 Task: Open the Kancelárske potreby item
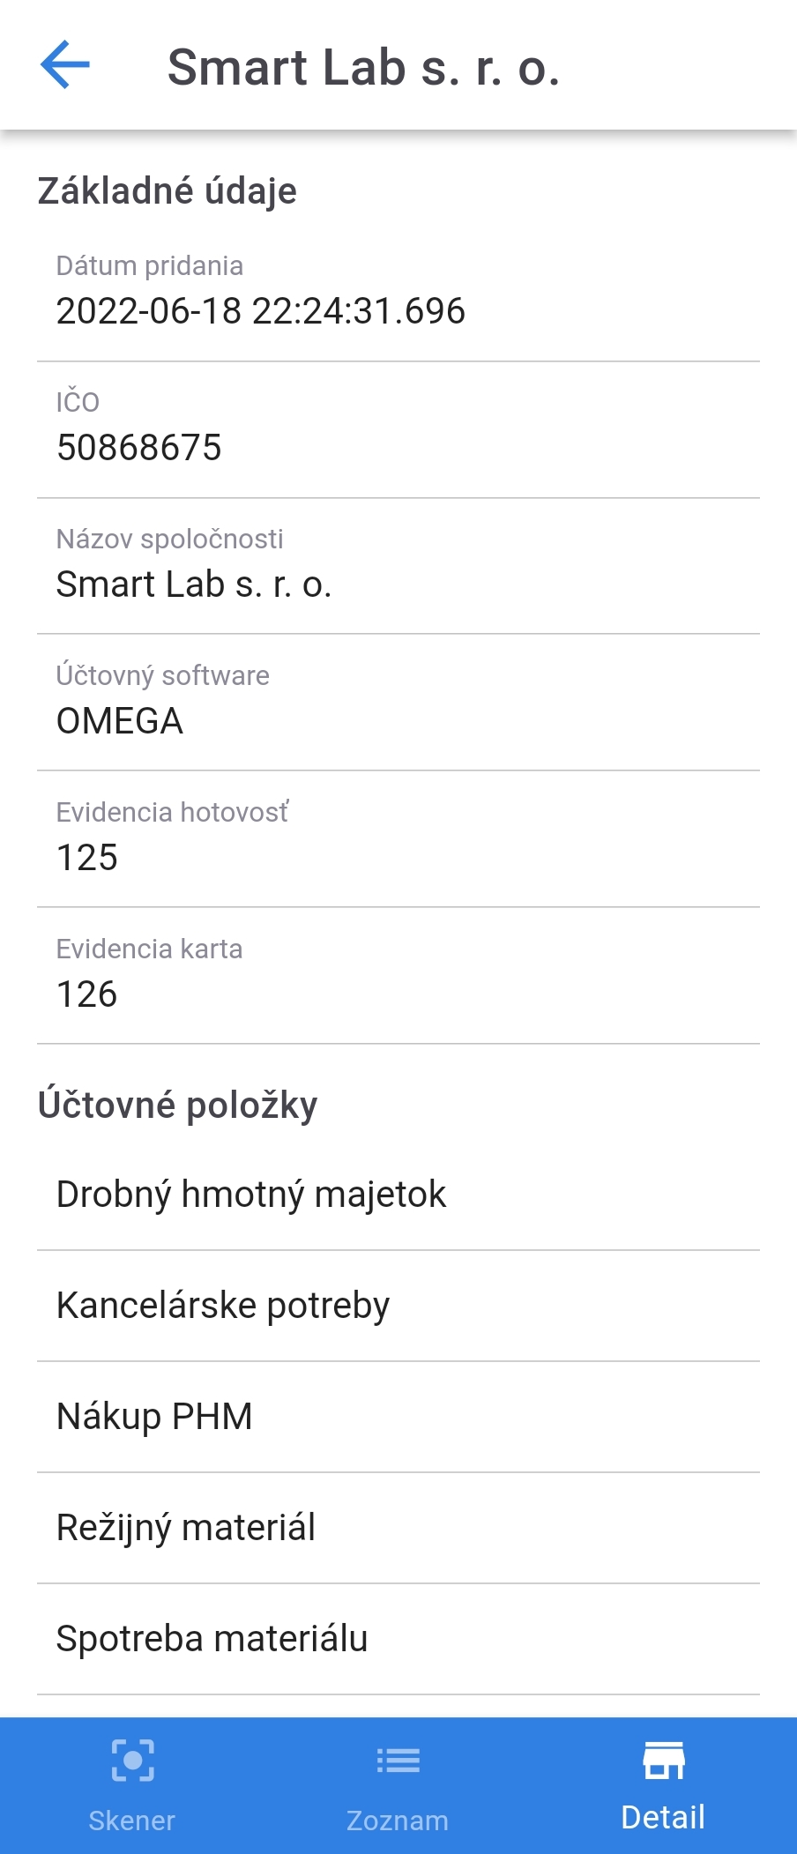coord(398,1306)
